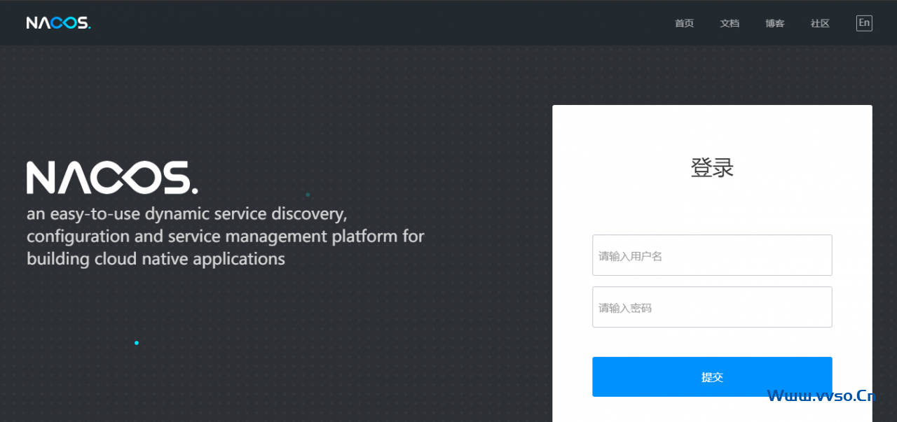Image resolution: width=897 pixels, height=422 pixels.
Task: Click the faint teal dot beside the hero logo
Action: [x=308, y=195]
